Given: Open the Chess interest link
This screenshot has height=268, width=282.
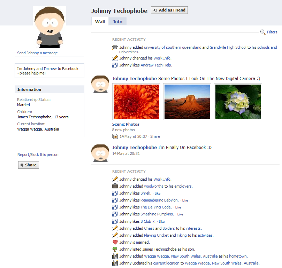Looking at the screenshot, I should tap(149, 228).
